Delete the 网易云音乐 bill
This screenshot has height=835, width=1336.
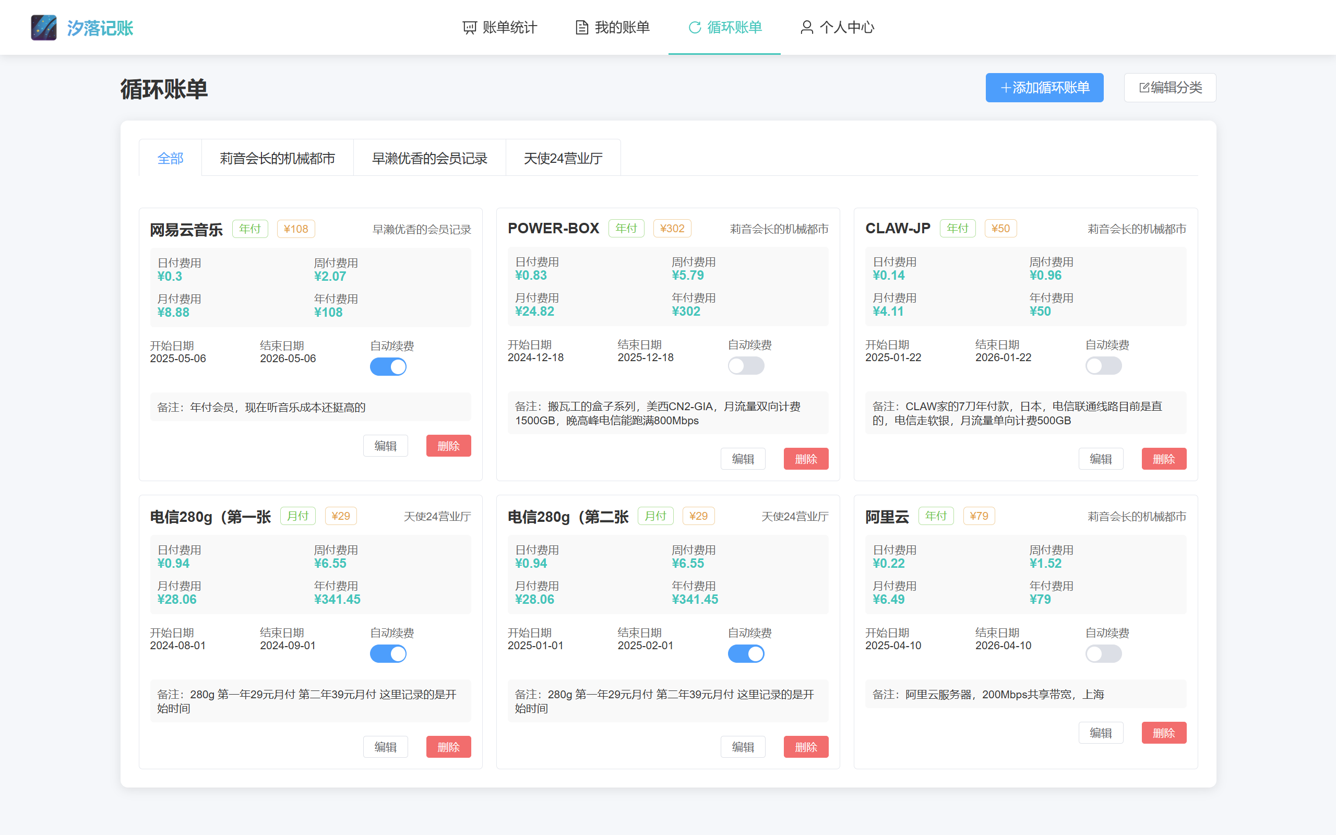click(448, 446)
